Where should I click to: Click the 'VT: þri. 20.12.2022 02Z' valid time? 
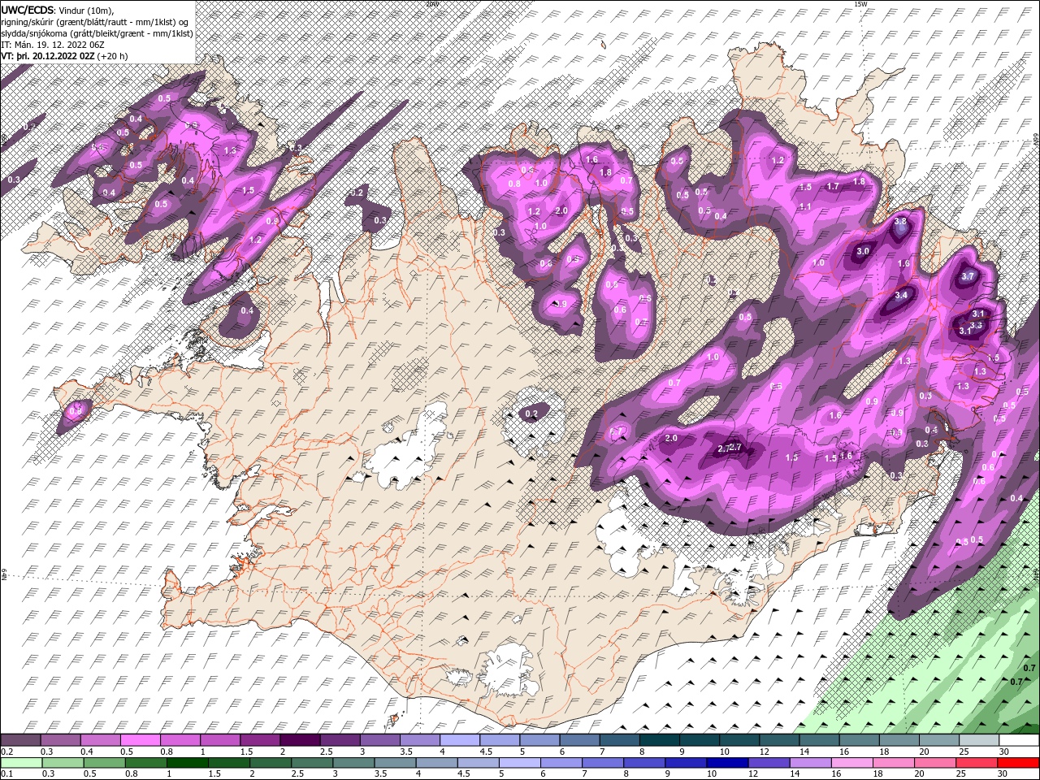pos(47,56)
